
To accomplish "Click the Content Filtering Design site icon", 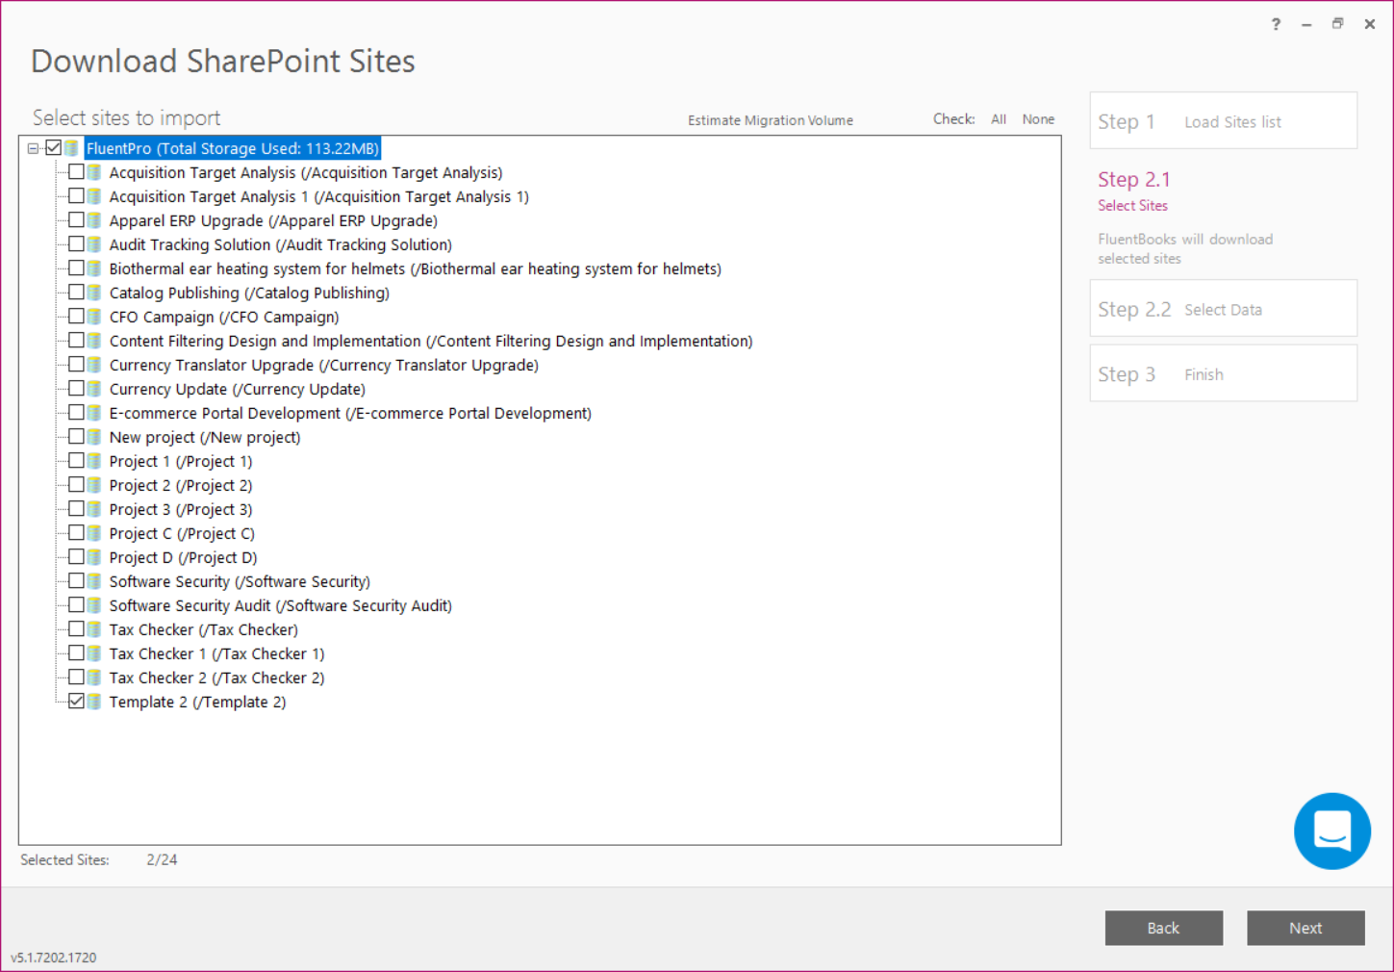I will click(95, 341).
